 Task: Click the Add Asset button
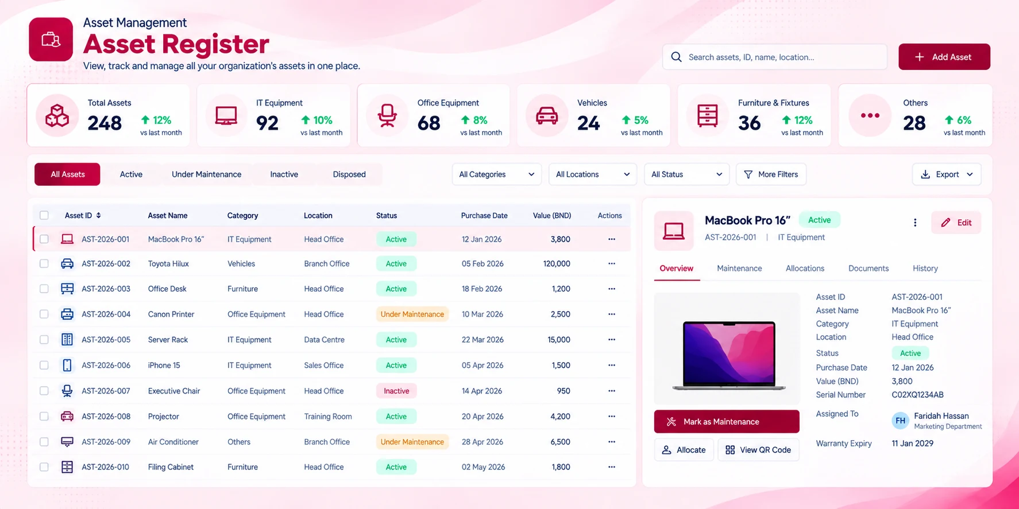click(x=944, y=57)
